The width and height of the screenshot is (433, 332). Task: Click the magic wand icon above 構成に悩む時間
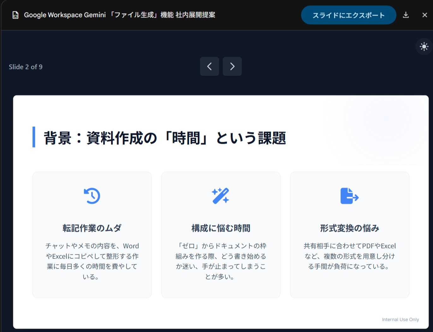220,196
